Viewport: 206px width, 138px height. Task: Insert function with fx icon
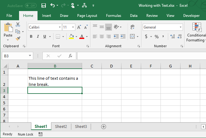(70, 56)
